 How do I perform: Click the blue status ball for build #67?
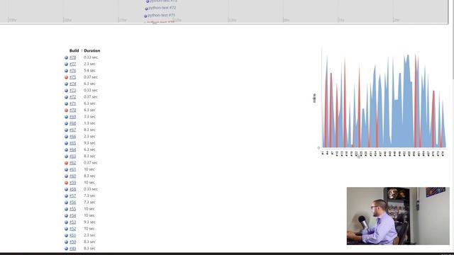pyautogui.click(x=66, y=130)
